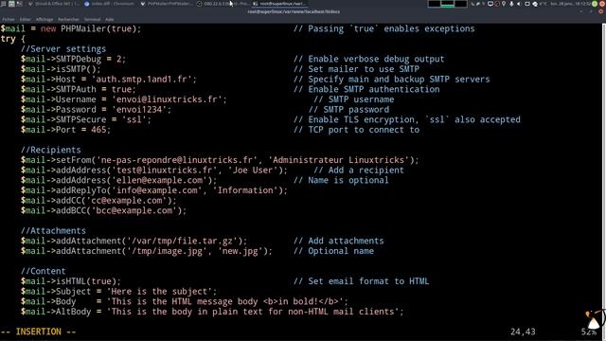This screenshot has width=606, height=341.
Task: Click 'ellen@example.com' address
Action: tap(159, 180)
